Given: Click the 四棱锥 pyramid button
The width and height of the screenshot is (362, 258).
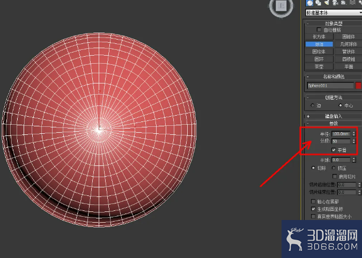Looking at the screenshot, I should click(x=349, y=59).
